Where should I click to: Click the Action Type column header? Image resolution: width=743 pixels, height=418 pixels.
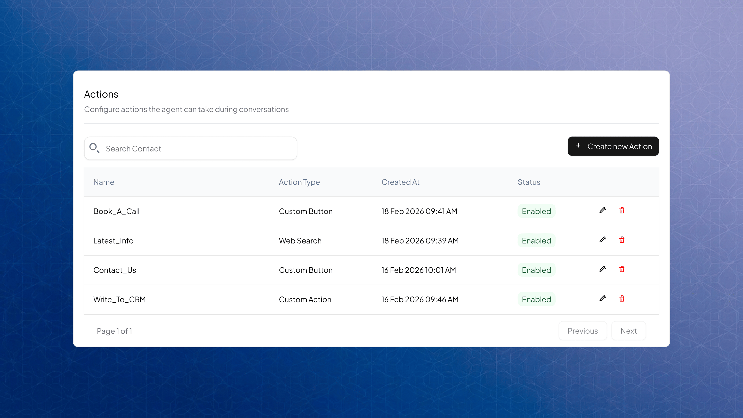tap(299, 182)
